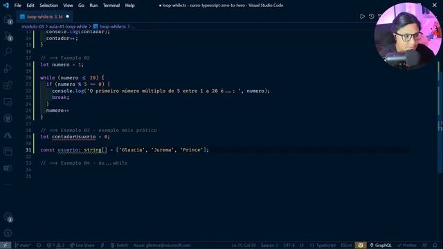Go to line via Ln 31, Col 59
Image resolution: width=443 pixels, height=249 pixels.
click(x=244, y=246)
